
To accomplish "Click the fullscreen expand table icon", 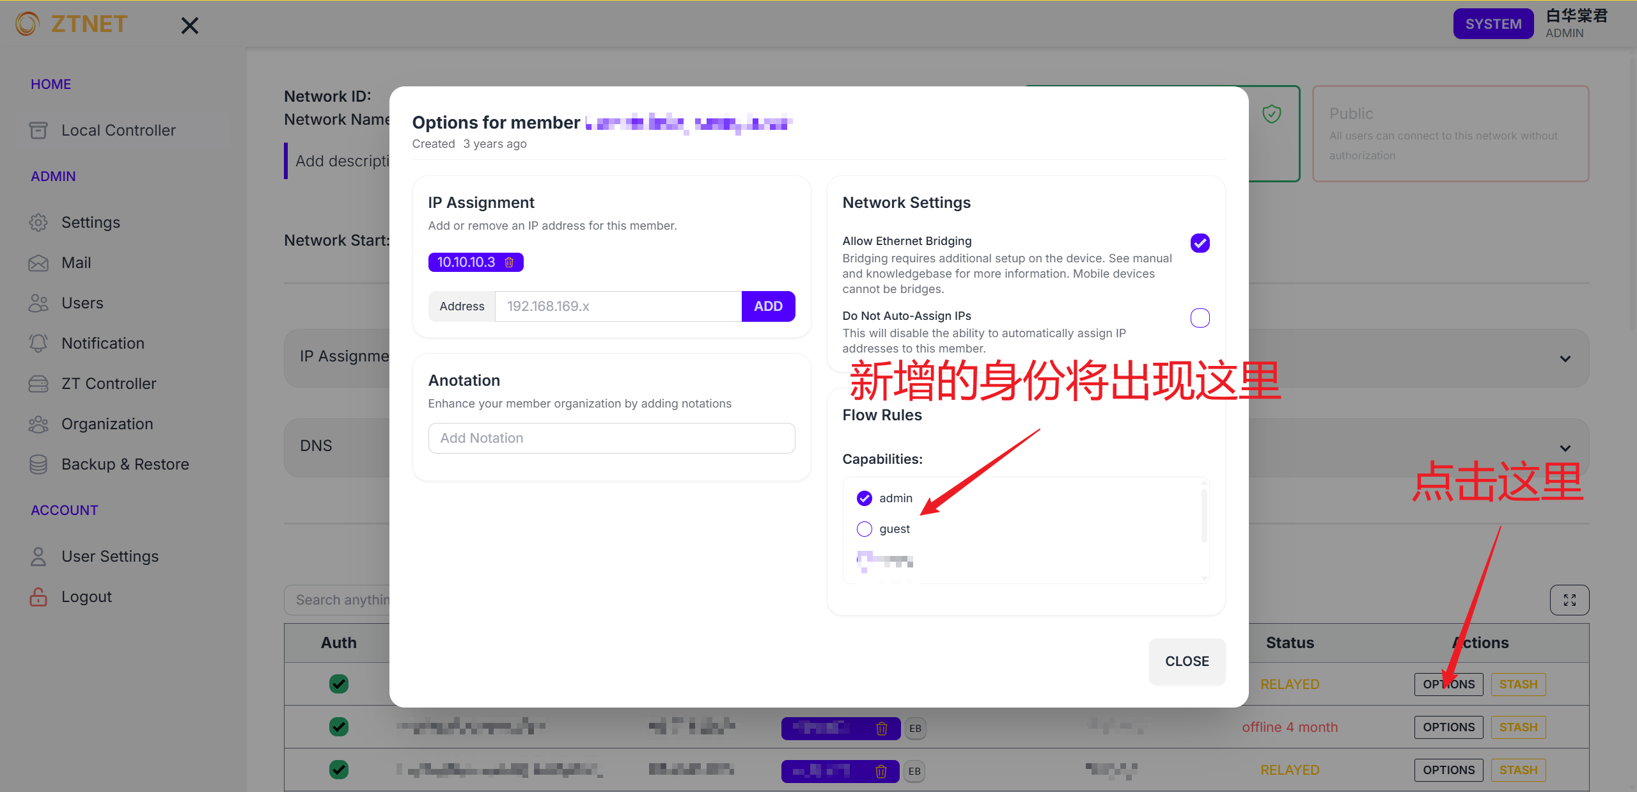I will [x=1569, y=600].
